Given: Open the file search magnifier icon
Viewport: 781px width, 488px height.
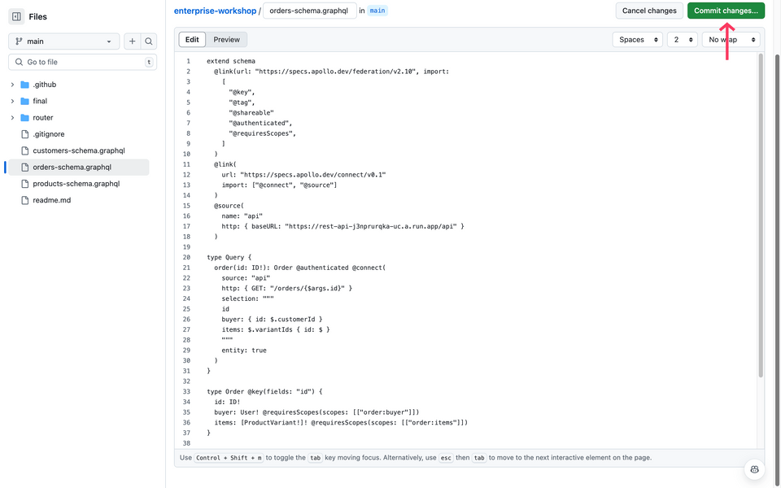Looking at the screenshot, I should pos(148,41).
